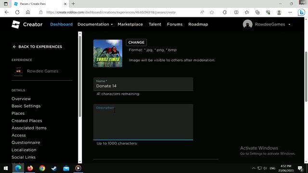Open the Questionnaire section
This screenshot has height=173, width=308.
pyautogui.click(x=26, y=143)
